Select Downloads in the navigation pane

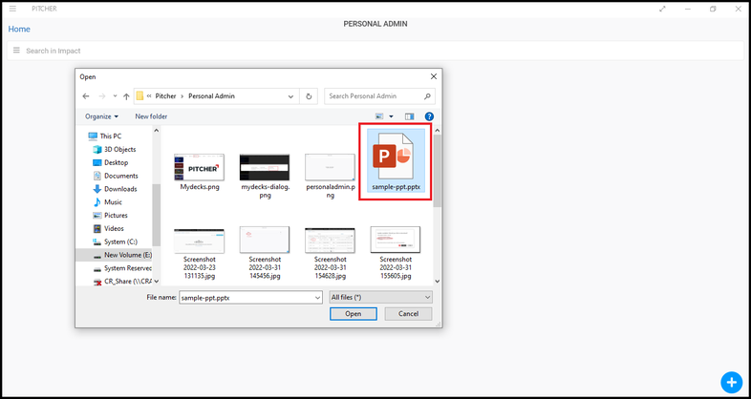[120, 189]
